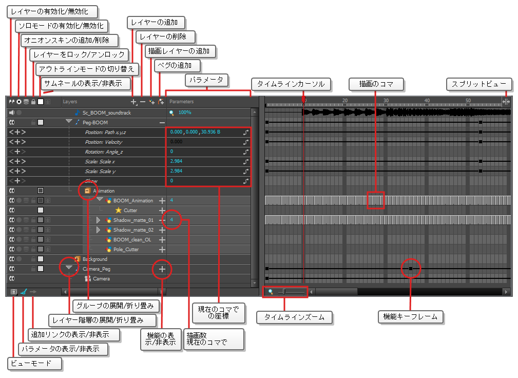Expand Shadow_matte_02 layer triangle
Image resolution: width=518 pixels, height=378 pixels.
pyautogui.click(x=98, y=230)
